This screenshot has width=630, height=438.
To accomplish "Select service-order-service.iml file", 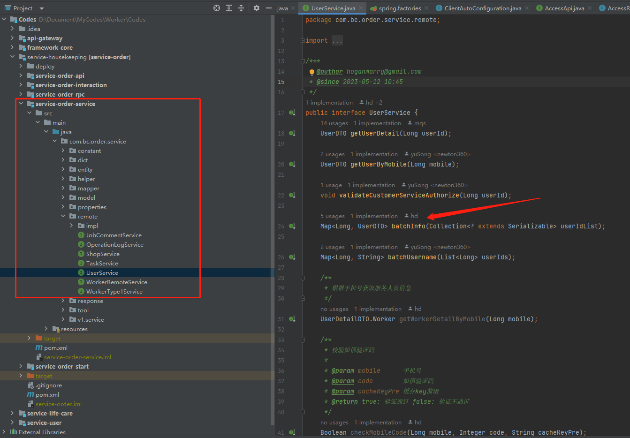I will point(77,357).
